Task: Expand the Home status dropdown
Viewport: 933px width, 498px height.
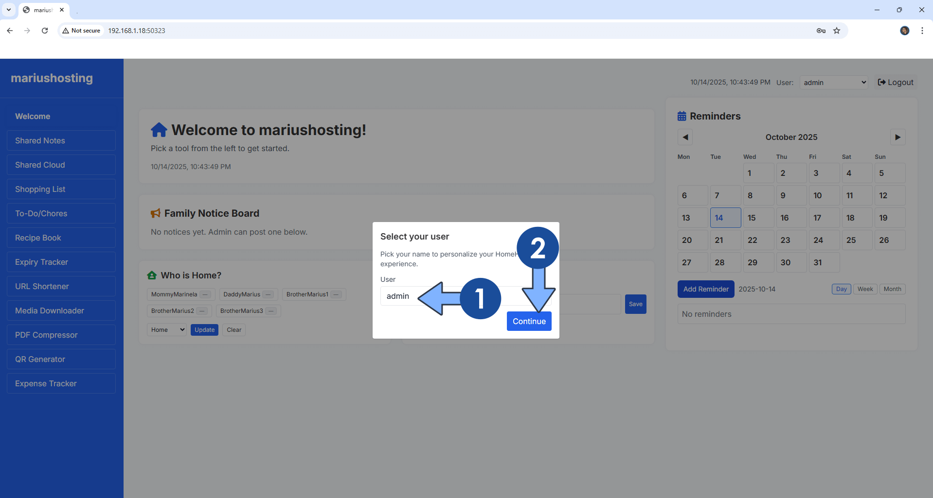Action: 167,330
